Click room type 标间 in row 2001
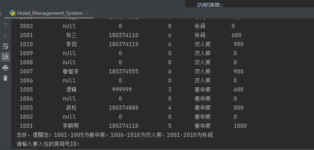The image size is (314, 150). [200, 35]
